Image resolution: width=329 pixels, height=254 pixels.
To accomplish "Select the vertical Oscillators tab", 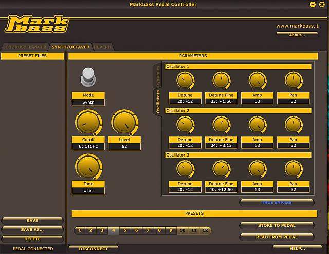I will pos(158,102).
